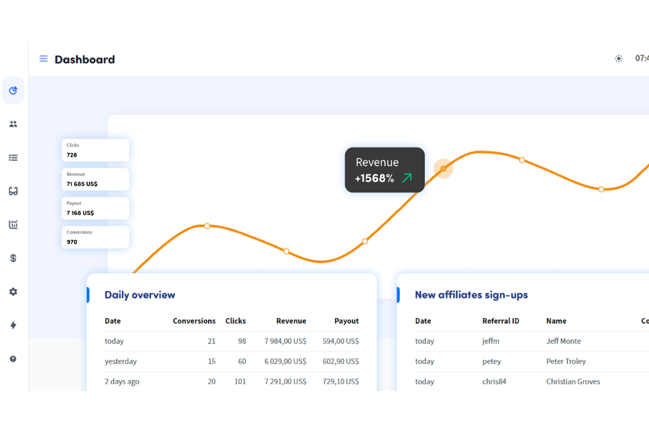Open the lightning bolt icon in sidebar
This screenshot has height=433, width=649.
pyautogui.click(x=13, y=325)
